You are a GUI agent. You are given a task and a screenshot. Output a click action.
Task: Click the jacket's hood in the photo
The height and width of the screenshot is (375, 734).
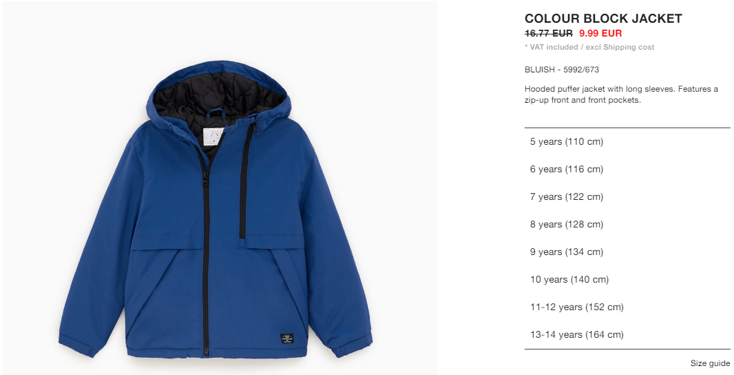pos(218,92)
